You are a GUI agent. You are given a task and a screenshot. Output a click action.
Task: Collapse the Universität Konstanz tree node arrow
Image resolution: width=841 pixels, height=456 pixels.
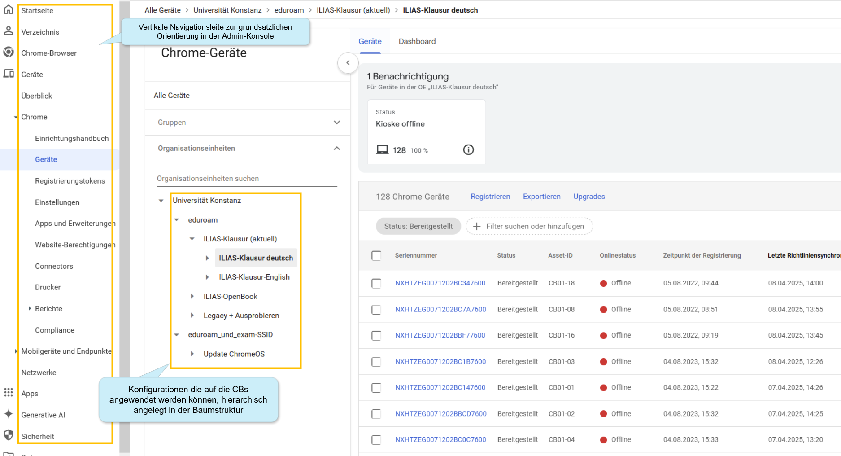pos(161,201)
